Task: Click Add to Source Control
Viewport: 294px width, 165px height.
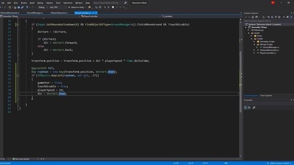Action: click(x=279, y=163)
